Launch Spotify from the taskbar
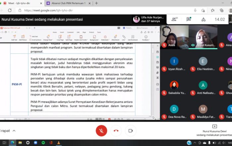The width and height of the screenshot is (232, 146). point(43,143)
